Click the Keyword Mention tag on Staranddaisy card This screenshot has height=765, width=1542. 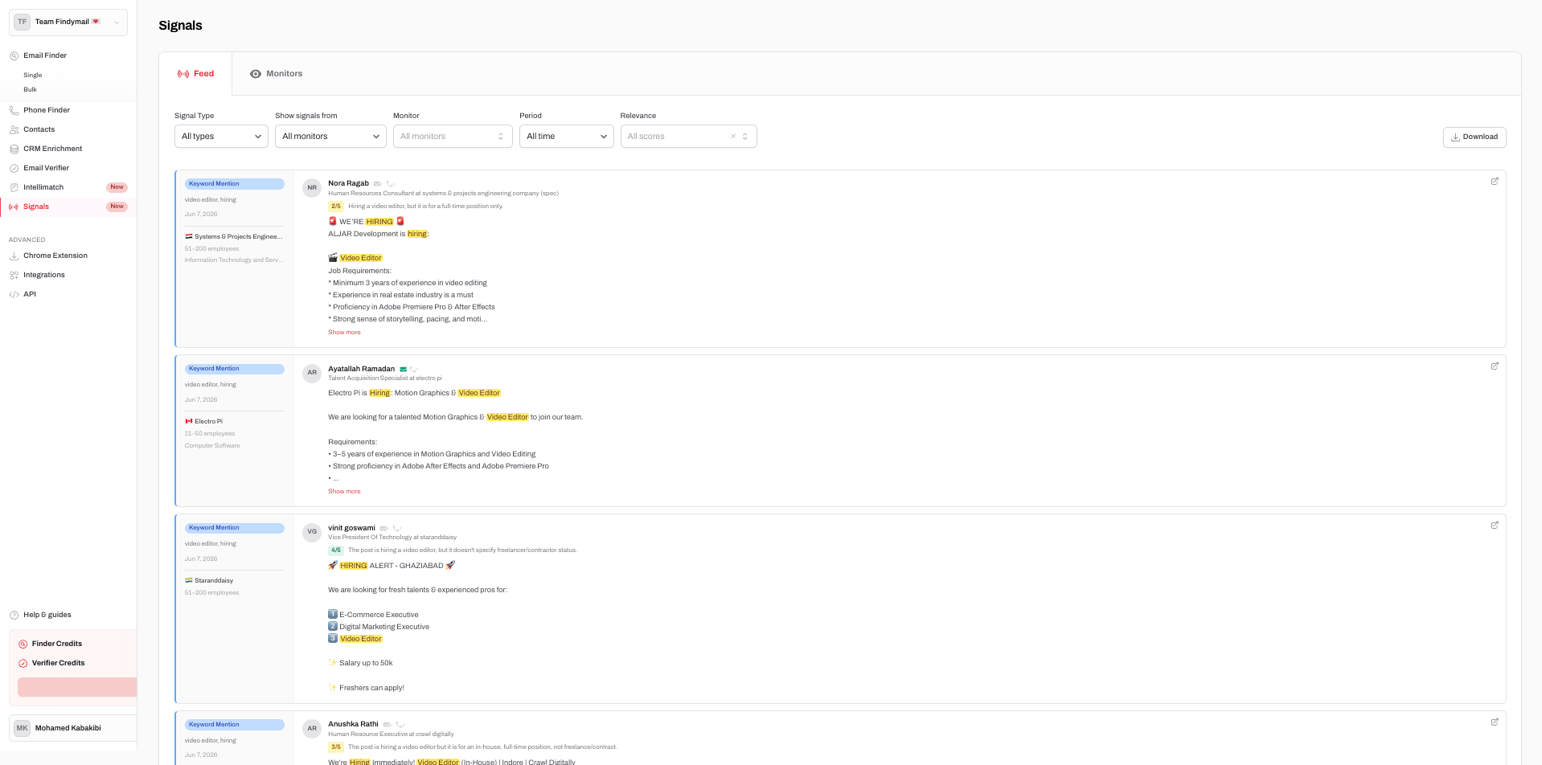tap(235, 528)
